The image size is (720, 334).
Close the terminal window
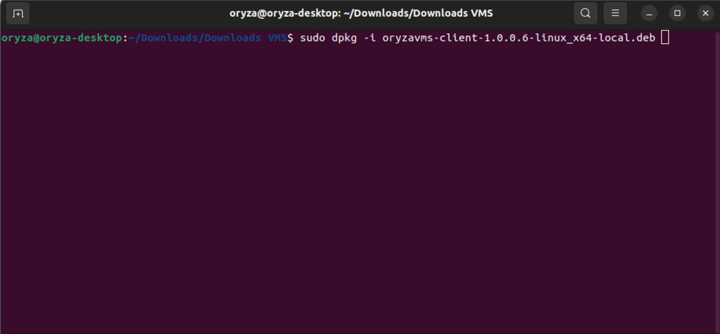click(705, 13)
